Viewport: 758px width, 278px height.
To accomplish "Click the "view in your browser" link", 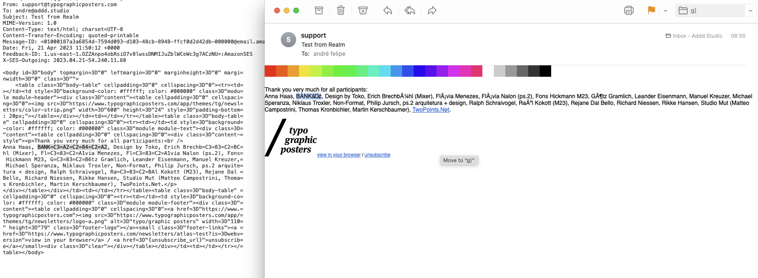I will point(339,155).
